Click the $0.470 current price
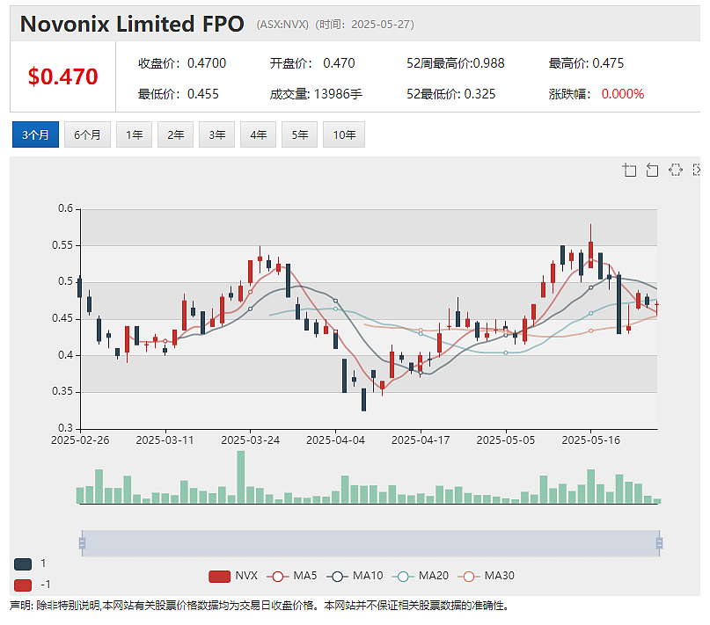 pyautogui.click(x=63, y=76)
